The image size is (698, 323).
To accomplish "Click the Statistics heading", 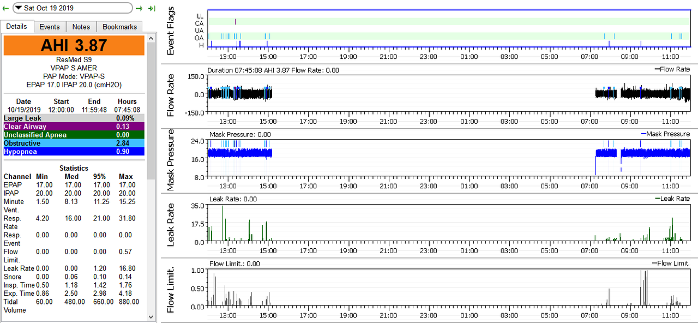I will pyautogui.click(x=74, y=169).
